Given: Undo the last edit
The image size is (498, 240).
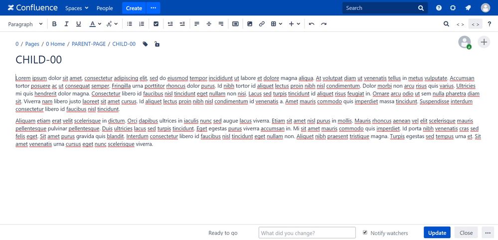Looking at the screenshot, I should coord(312,24).
